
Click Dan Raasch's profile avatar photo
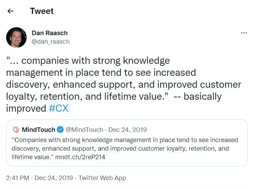coord(16,37)
